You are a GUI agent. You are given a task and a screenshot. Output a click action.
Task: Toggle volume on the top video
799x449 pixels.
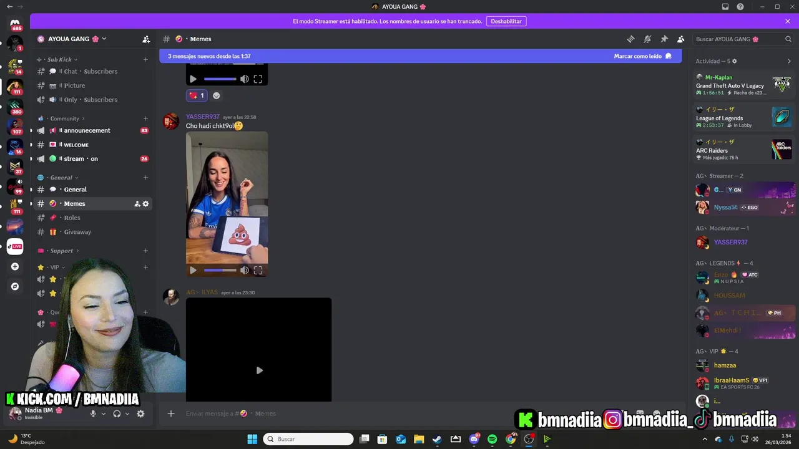click(x=244, y=79)
